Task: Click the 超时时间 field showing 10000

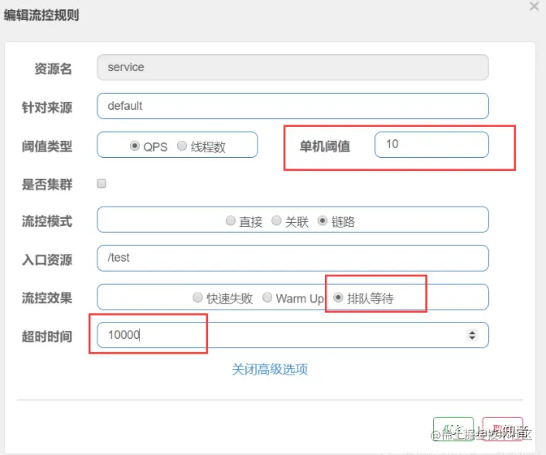Action: tap(292, 335)
